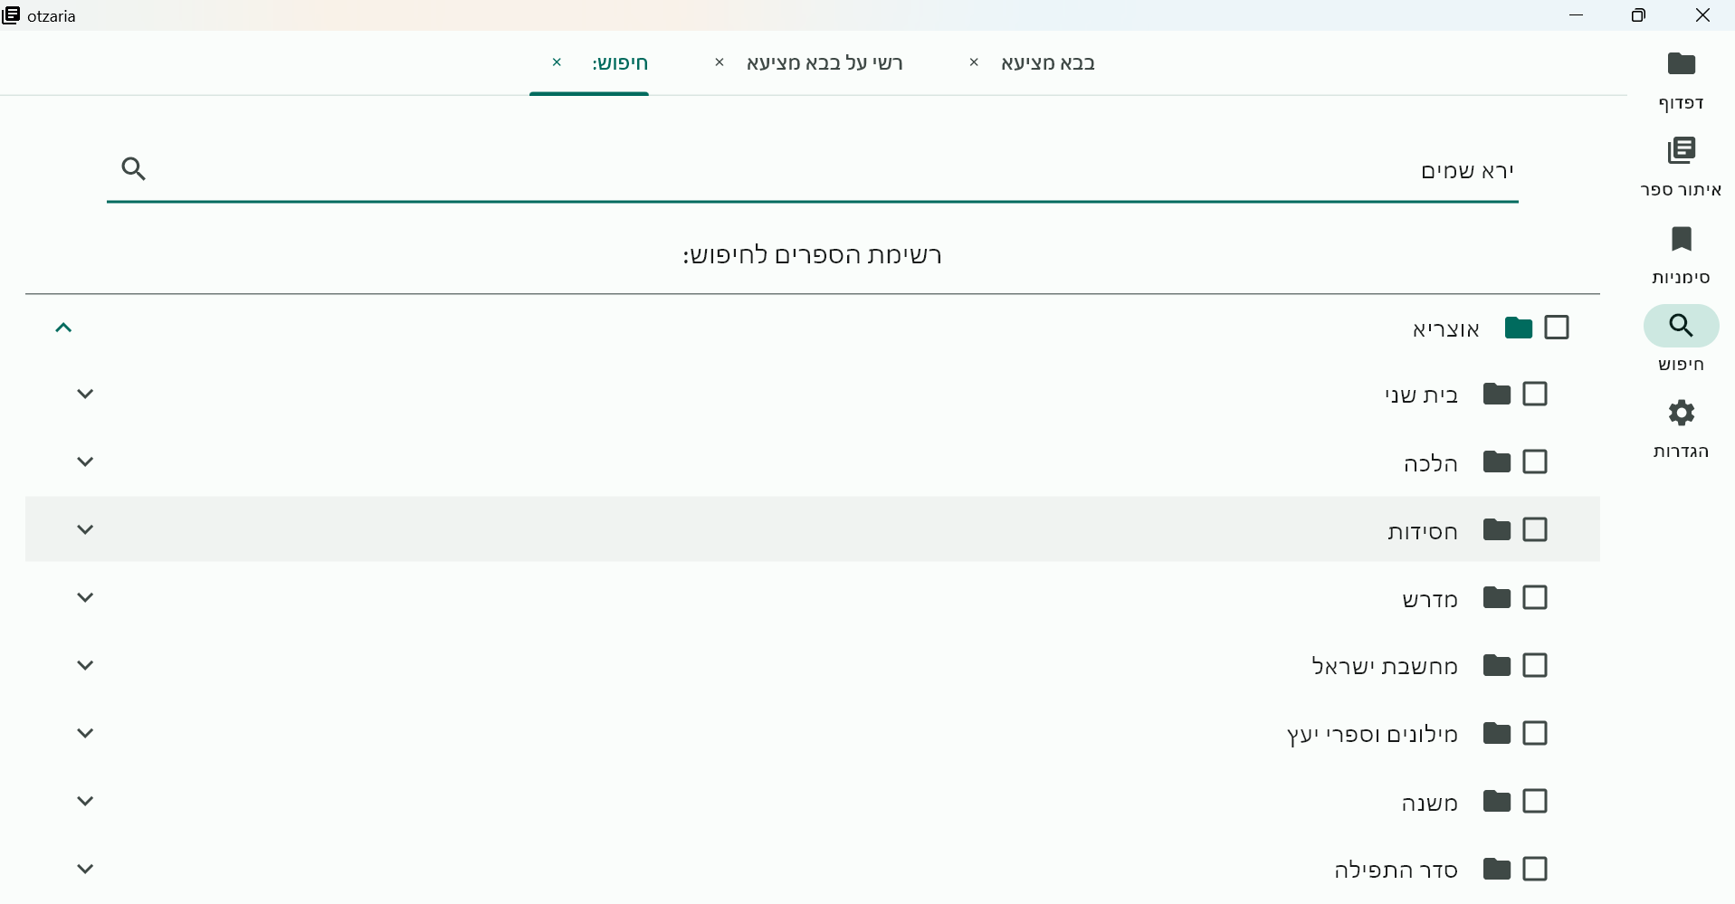Open the הגדרות settings gear
The width and height of the screenshot is (1735, 904).
pyautogui.click(x=1681, y=414)
